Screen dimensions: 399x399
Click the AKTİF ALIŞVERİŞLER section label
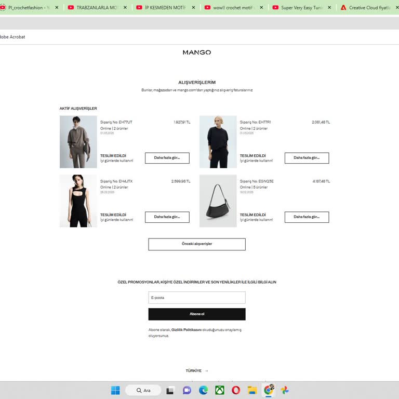[78, 109]
